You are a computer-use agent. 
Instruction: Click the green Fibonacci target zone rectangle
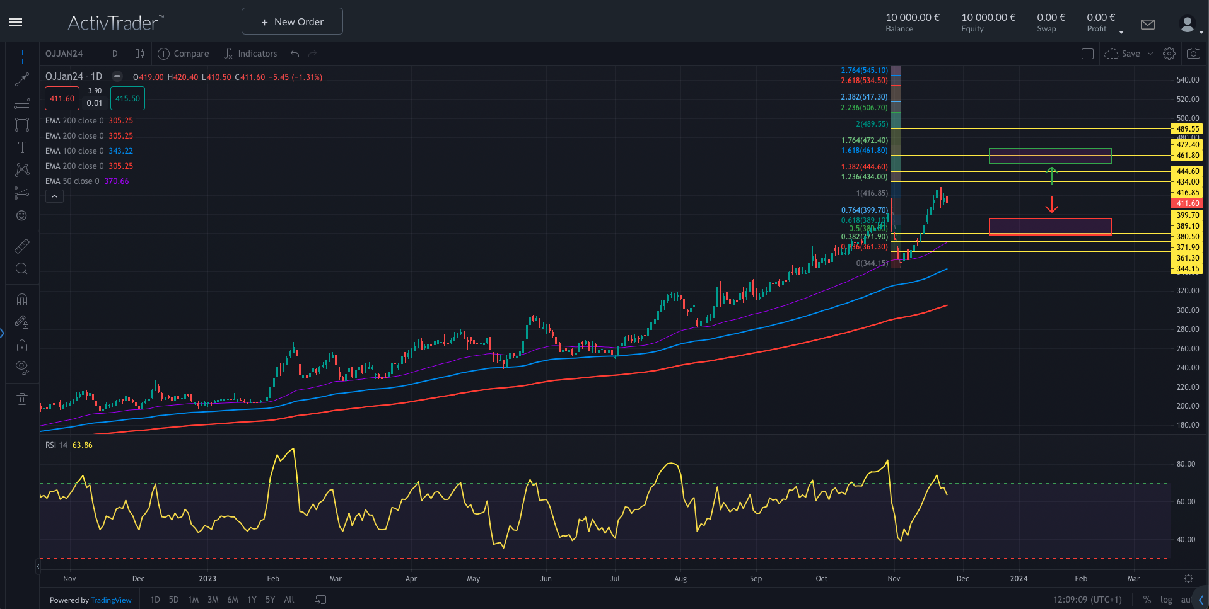coord(1049,156)
